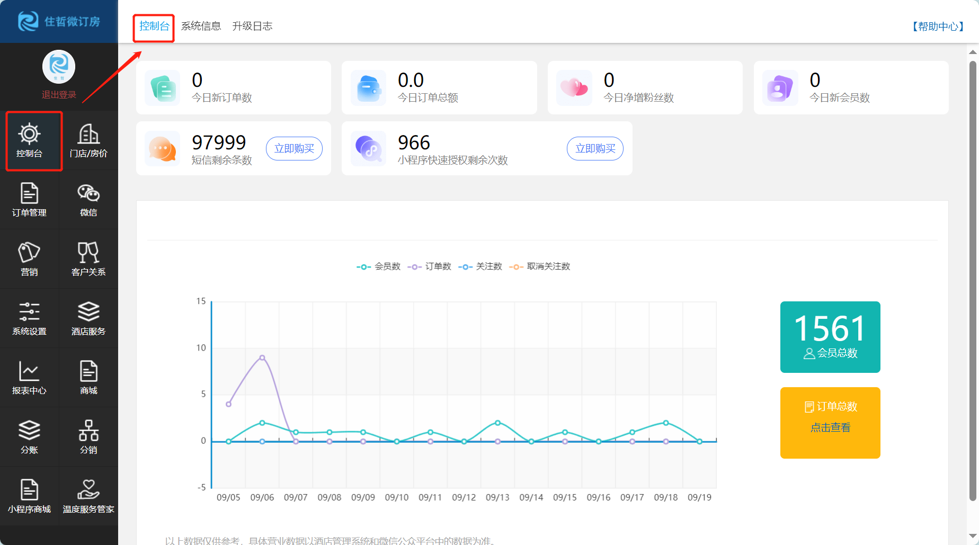Click the 1561 会员总数 teal card
The image size is (979, 545).
830,337
